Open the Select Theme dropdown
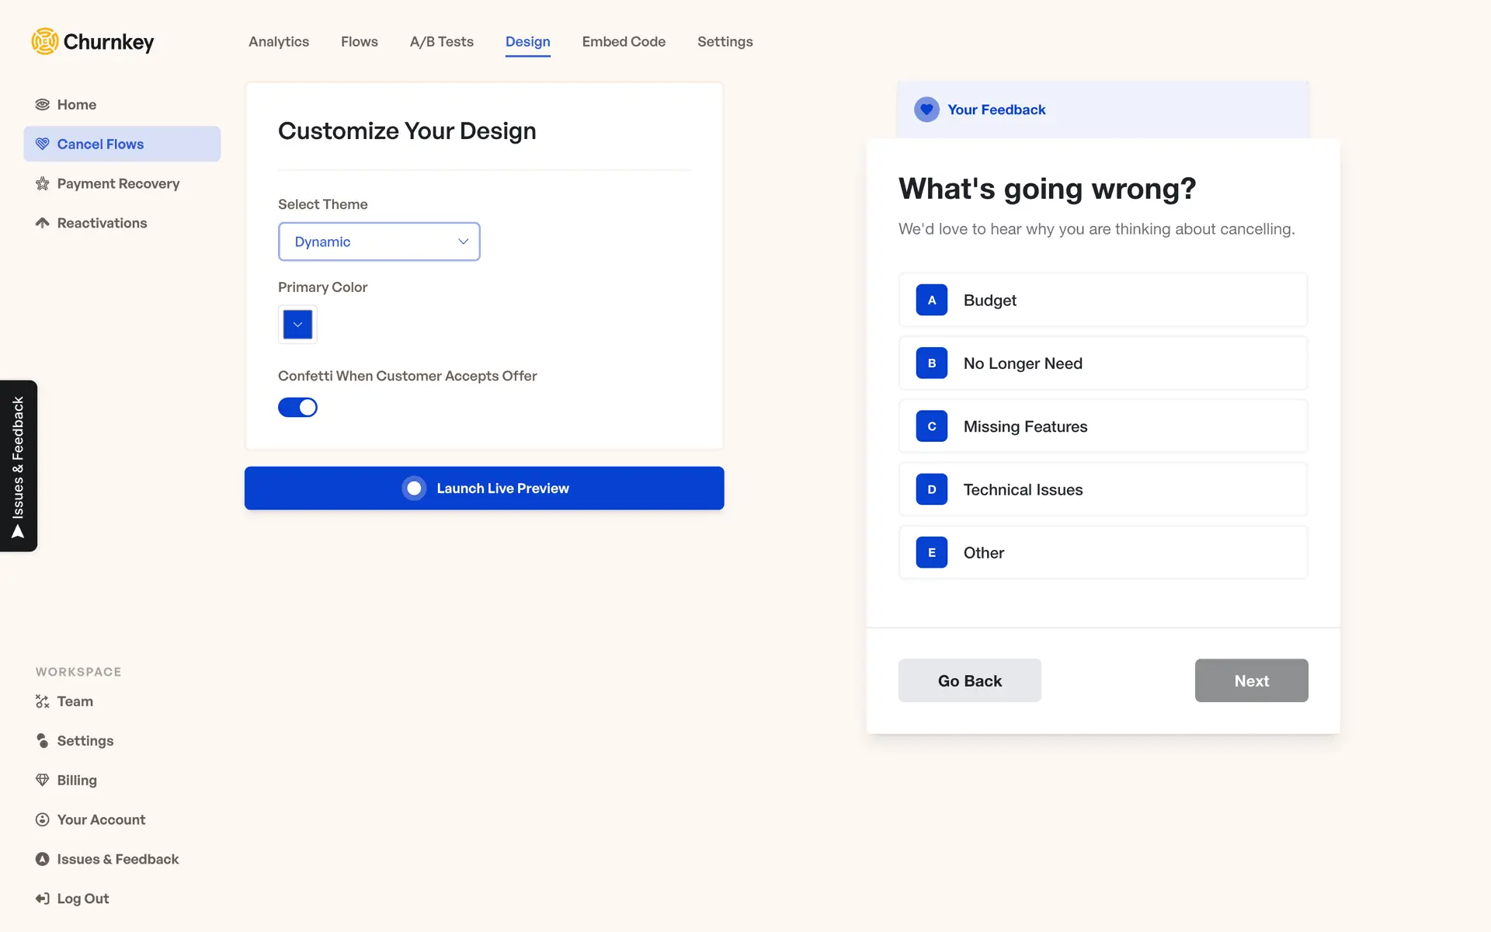 click(x=379, y=242)
